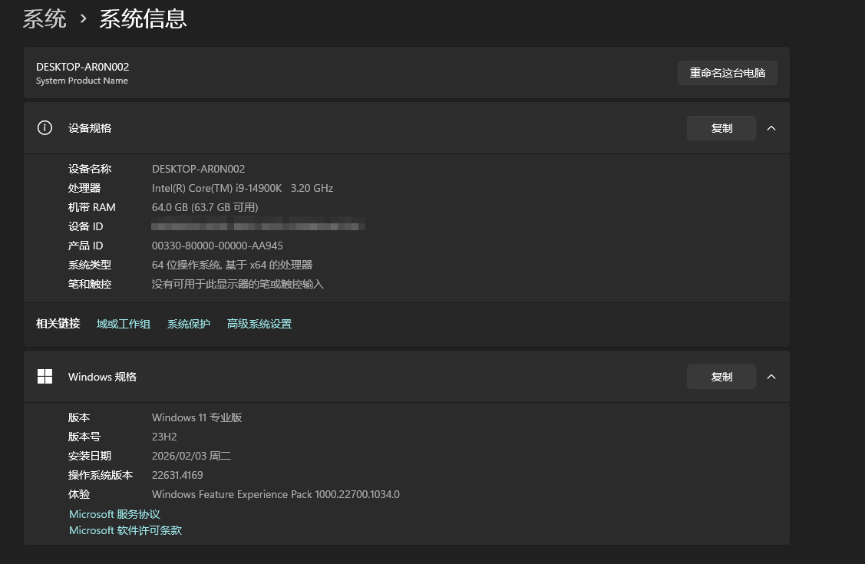Click the 产品 ID label
865x564 pixels.
coord(85,246)
